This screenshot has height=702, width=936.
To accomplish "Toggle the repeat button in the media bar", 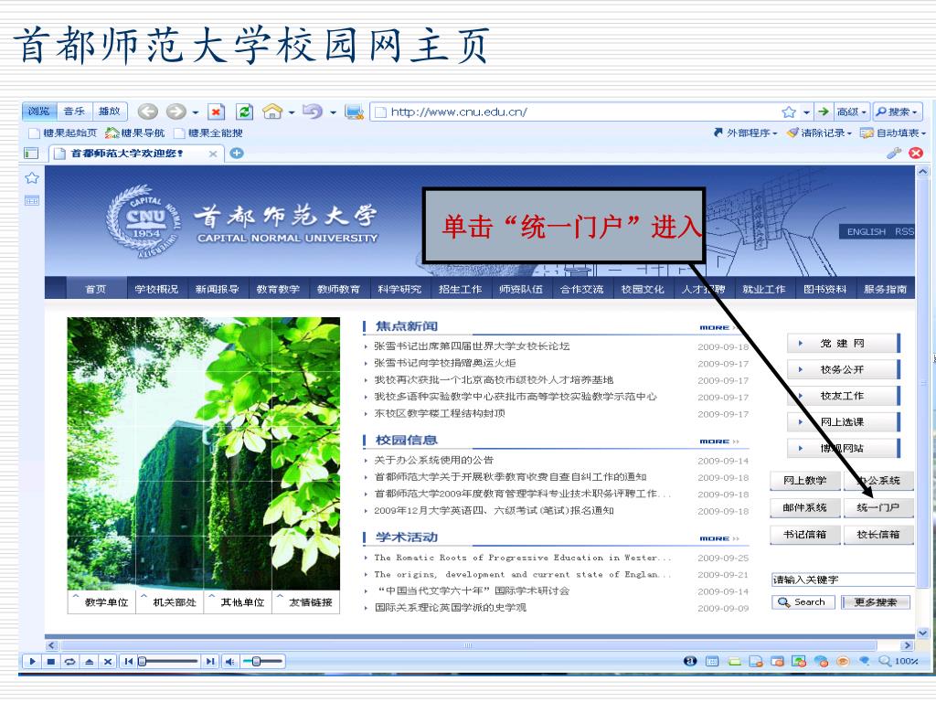I will (x=69, y=662).
